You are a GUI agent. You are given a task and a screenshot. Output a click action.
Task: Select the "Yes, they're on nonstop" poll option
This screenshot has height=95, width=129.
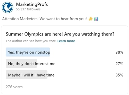point(64,52)
